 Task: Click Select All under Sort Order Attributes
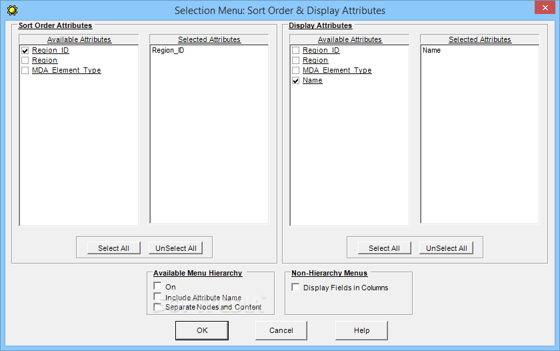[113, 248]
